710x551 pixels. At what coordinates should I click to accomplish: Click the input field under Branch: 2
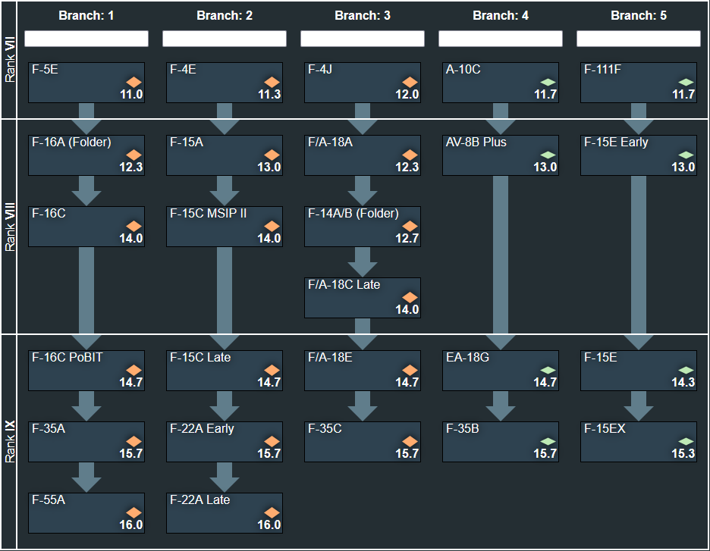click(225, 39)
